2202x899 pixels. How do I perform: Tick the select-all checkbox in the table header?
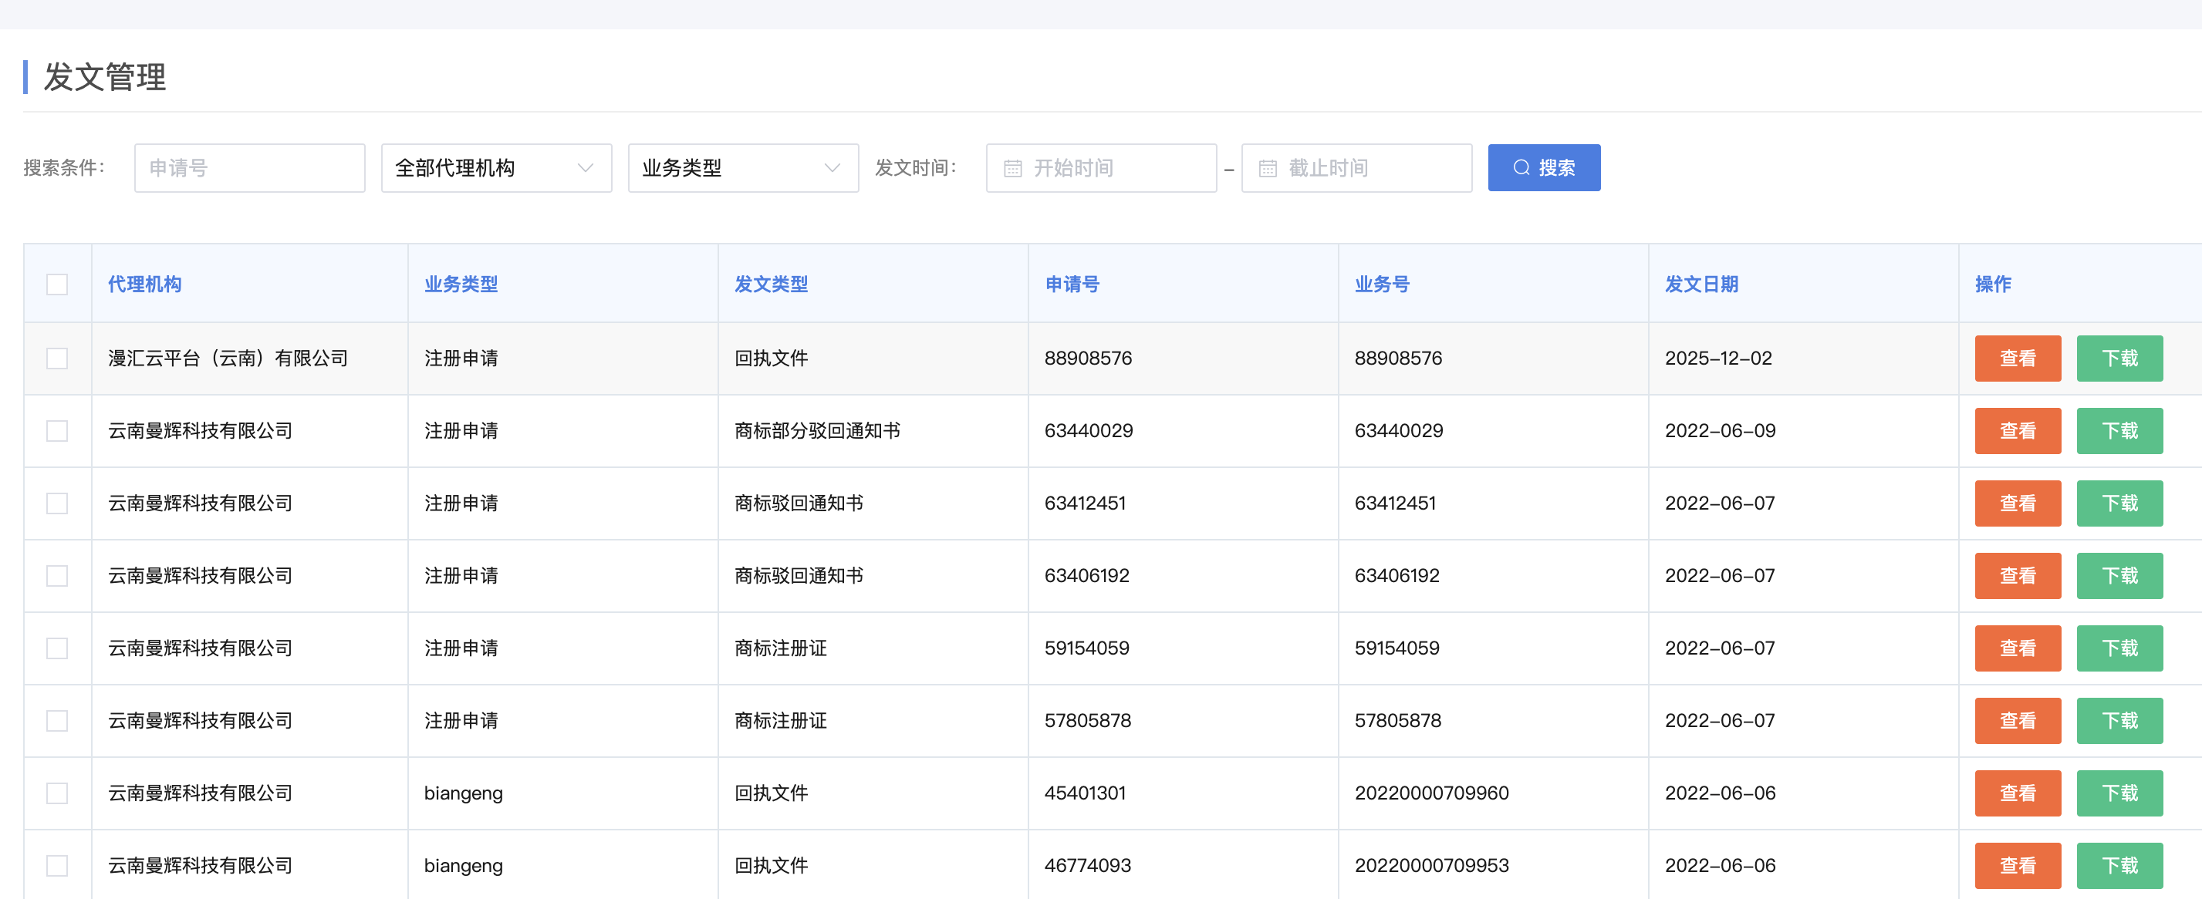click(57, 285)
